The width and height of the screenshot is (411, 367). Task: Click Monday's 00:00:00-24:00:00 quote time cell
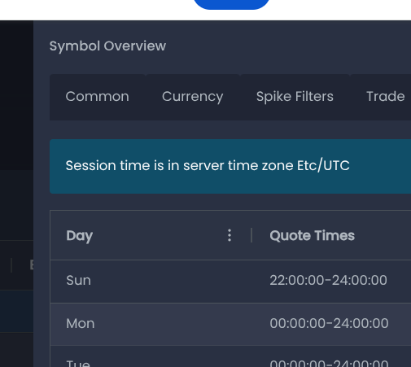(x=329, y=323)
